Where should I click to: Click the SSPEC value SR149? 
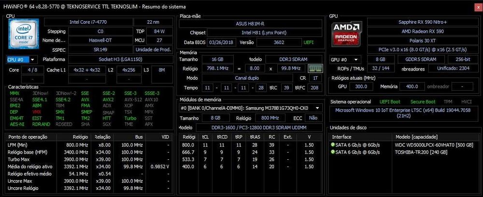100,50
